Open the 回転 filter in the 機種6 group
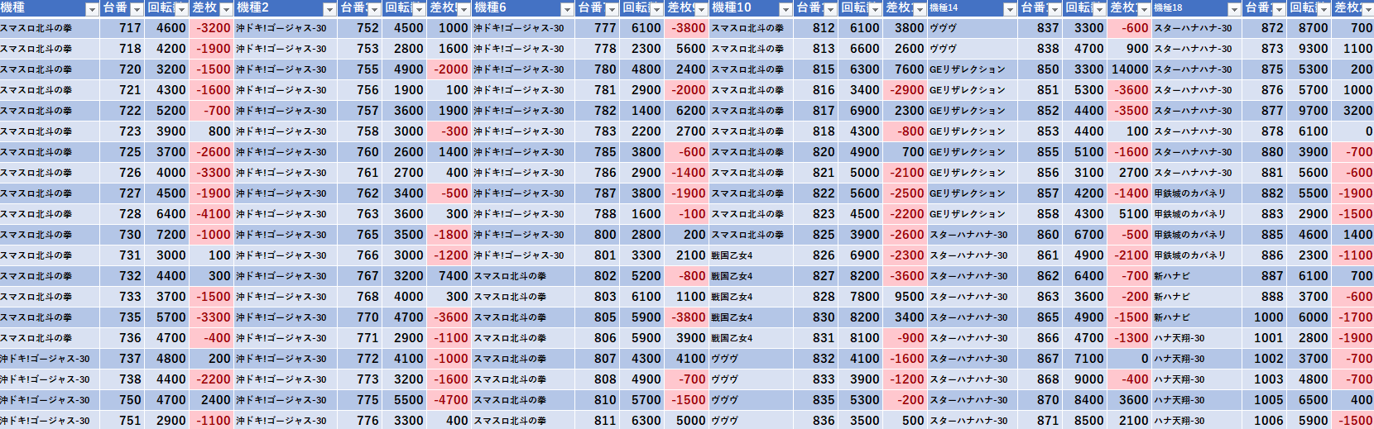This screenshot has height=429, width=1374. pyautogui.click(x=656, y=9)
